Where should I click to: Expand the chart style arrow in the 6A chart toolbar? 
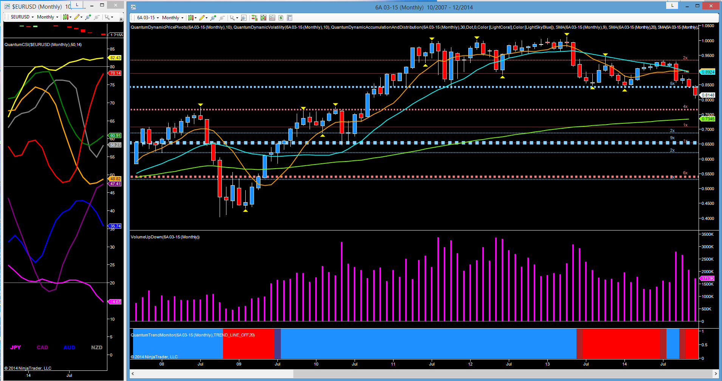[196, 18]
